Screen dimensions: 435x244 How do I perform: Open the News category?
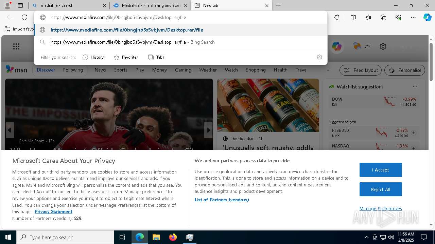pos(100,70)
